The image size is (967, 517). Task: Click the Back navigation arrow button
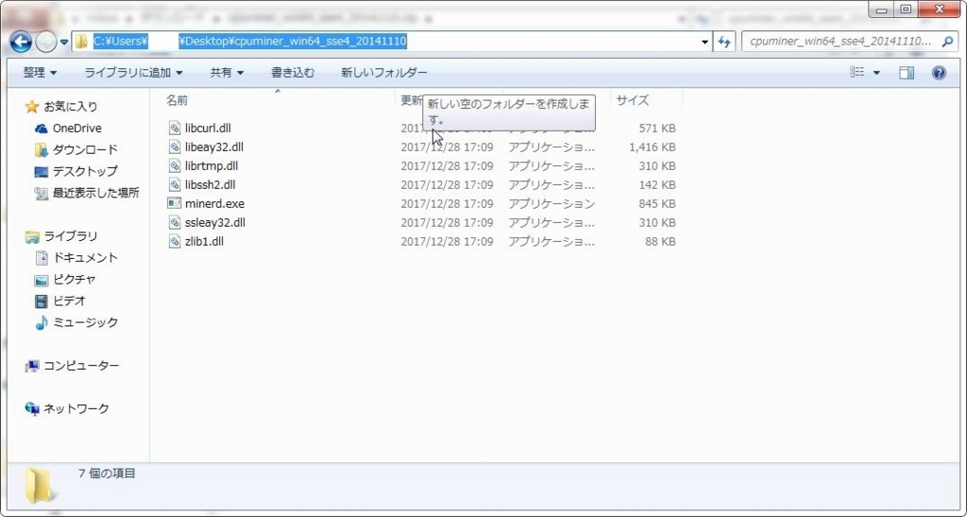click(21, 42)
